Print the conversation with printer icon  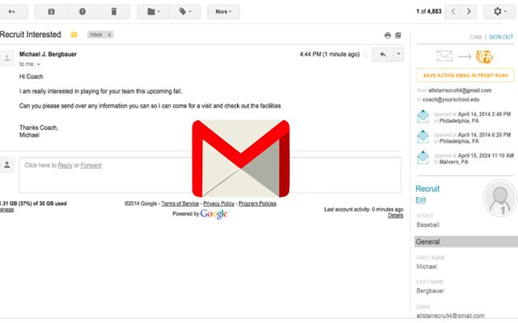[x=388, y=36]
